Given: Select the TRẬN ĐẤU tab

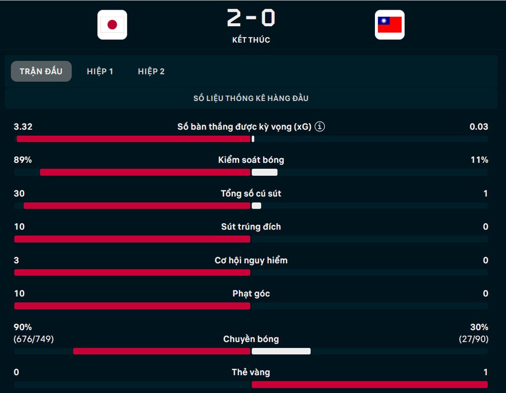Looking at the screenshot, I should pos(41,71).
